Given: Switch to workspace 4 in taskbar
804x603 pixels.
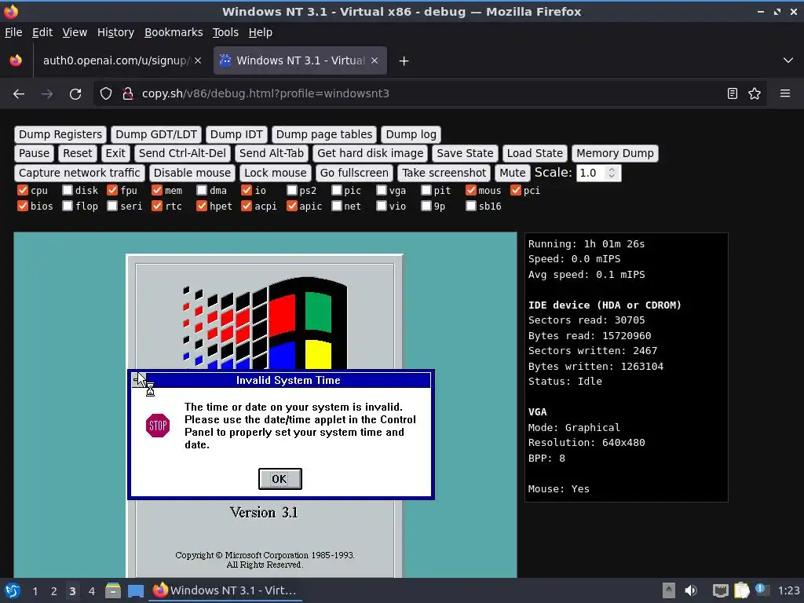Looking at the screenshot, I should pyautogui.click(x=92, y=591).
